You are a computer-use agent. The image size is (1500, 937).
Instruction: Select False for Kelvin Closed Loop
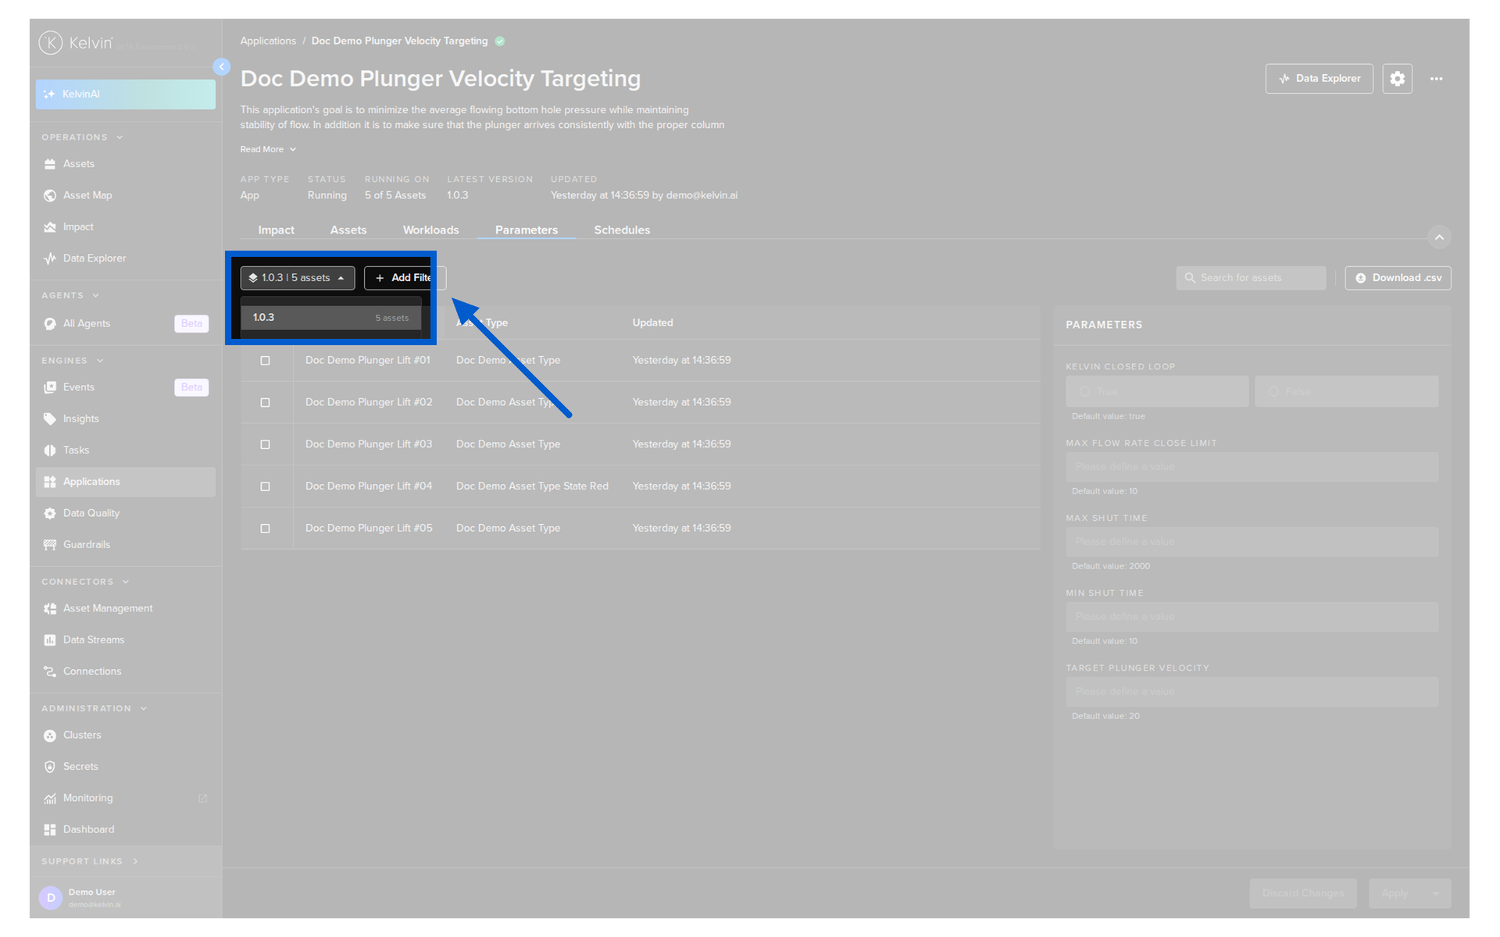(1346, 391)
